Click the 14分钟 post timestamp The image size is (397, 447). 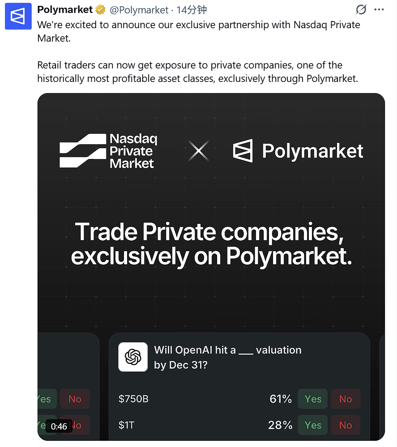click(x=192, y=10)
